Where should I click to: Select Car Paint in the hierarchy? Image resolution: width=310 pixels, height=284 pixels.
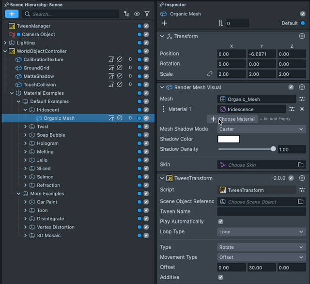[x=47, y=202]
